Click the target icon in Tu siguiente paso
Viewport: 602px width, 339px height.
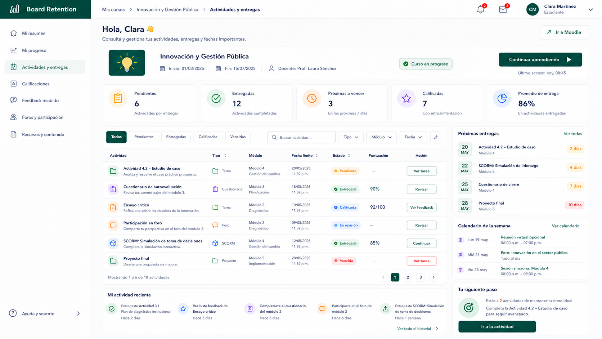(468, 308)
